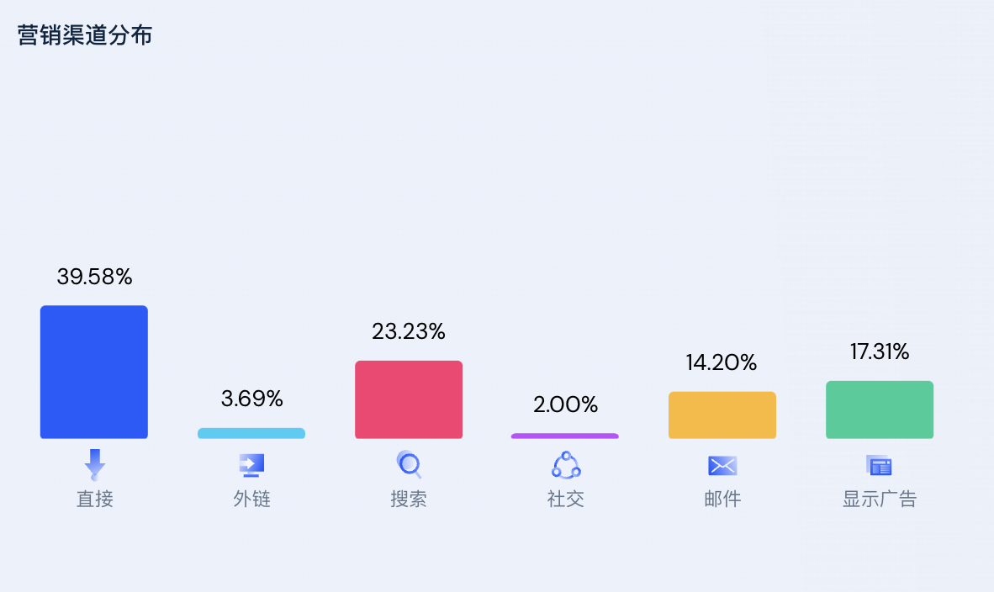Click the 社交 category label
Viewport: 994px width, 592px height.
point(565,499)
